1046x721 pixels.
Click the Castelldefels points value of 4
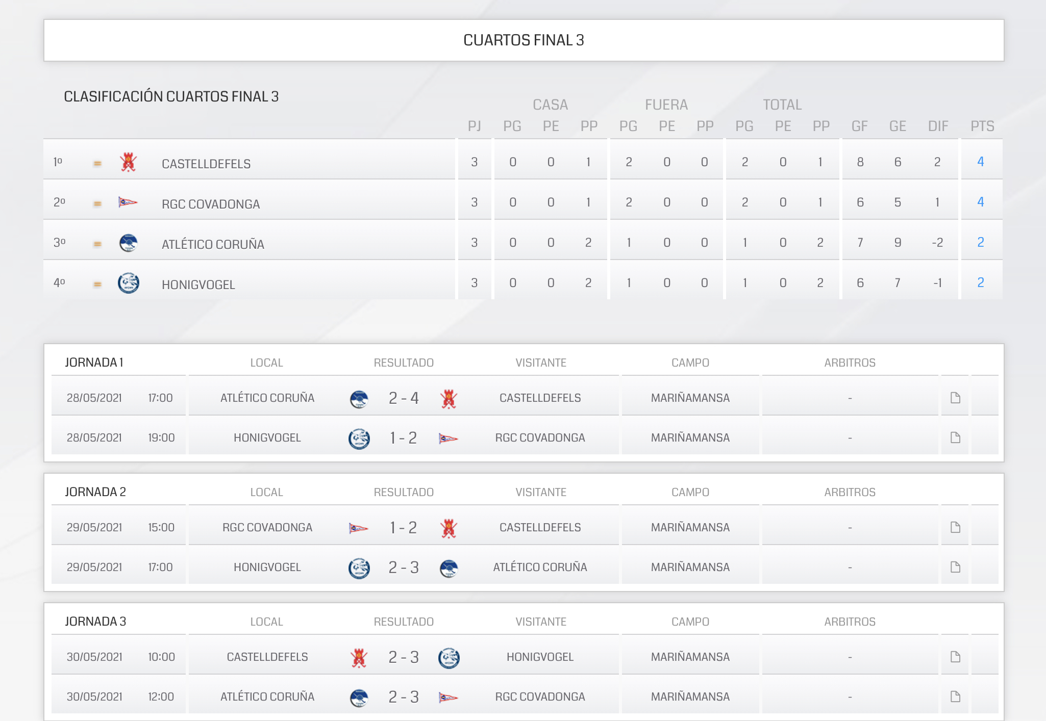point(980,162)
